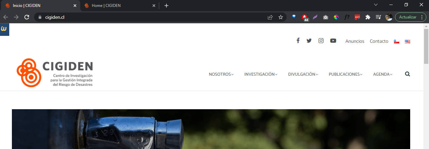
Task: Reload the page
Action: click(x=27, y=17)
